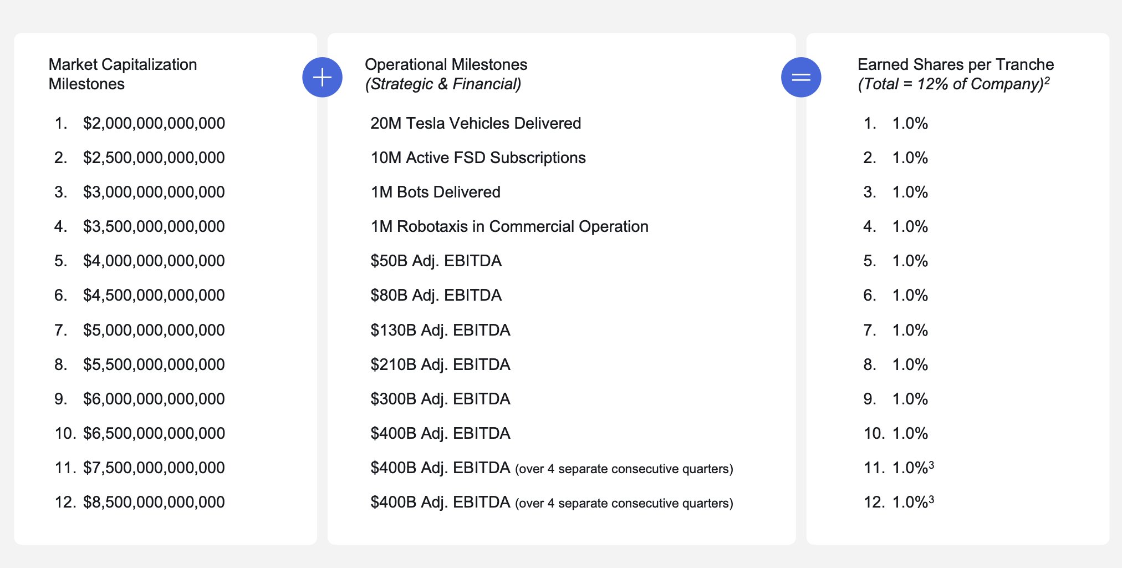Click the Earned Shares per Tranche heading

point(955,64)
